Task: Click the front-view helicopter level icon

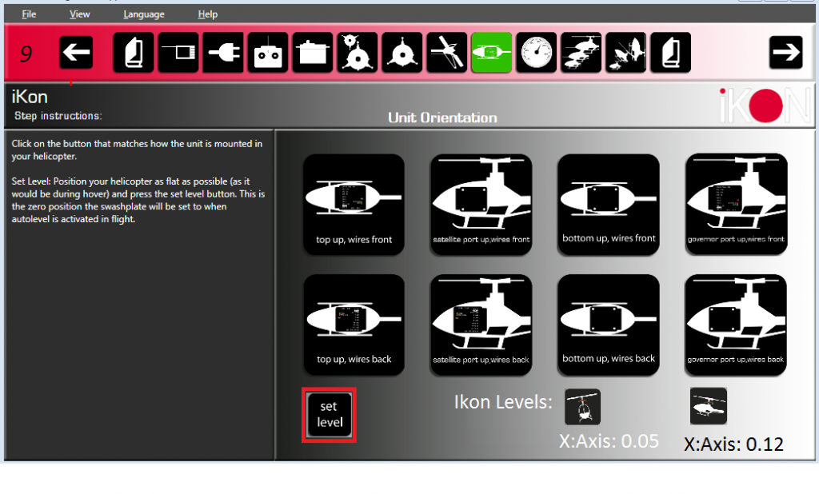Action: (x=582, y=407)
